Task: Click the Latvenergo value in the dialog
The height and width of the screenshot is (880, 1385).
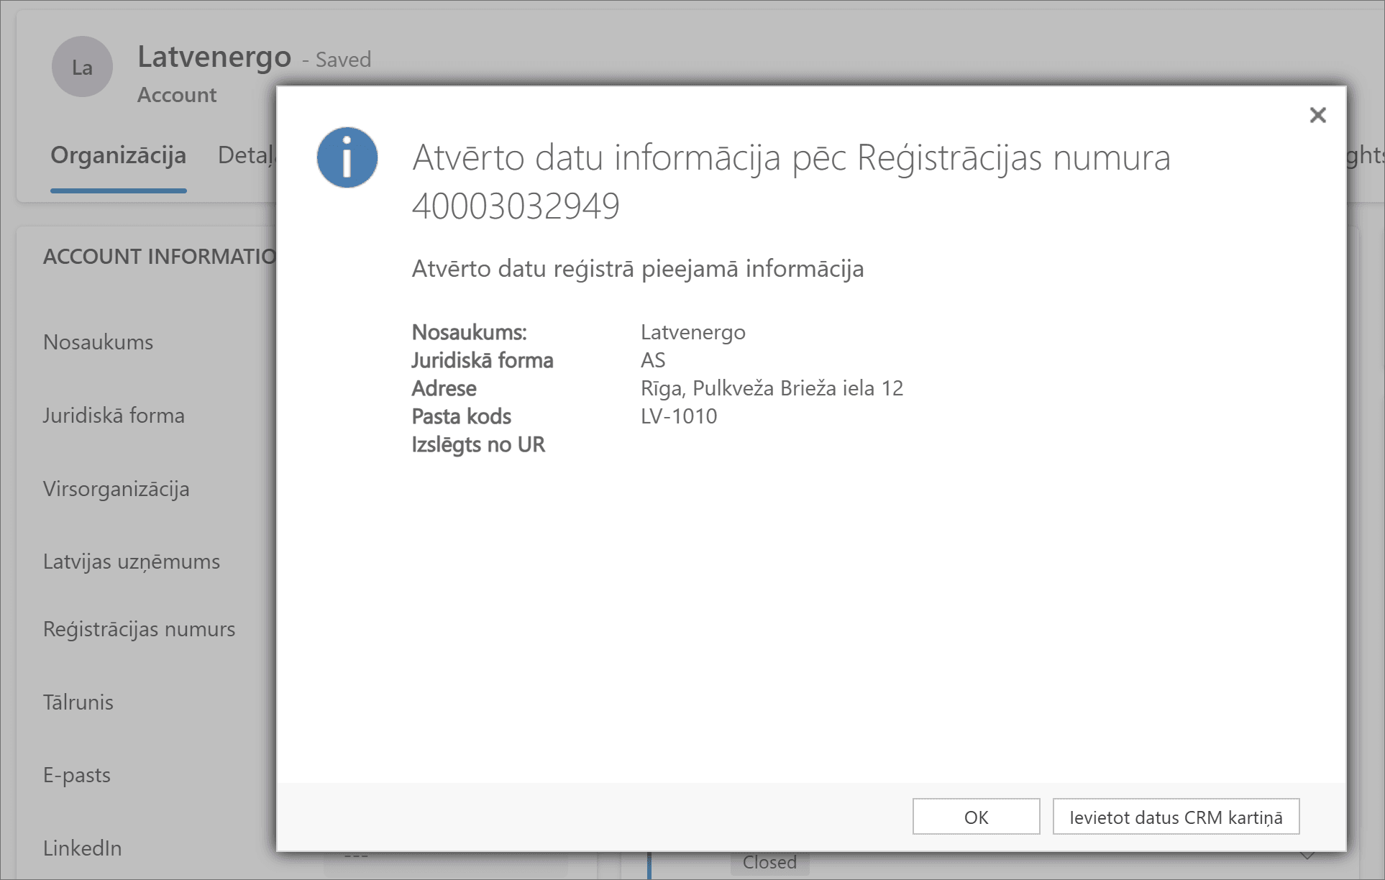Action: [693, 332]
